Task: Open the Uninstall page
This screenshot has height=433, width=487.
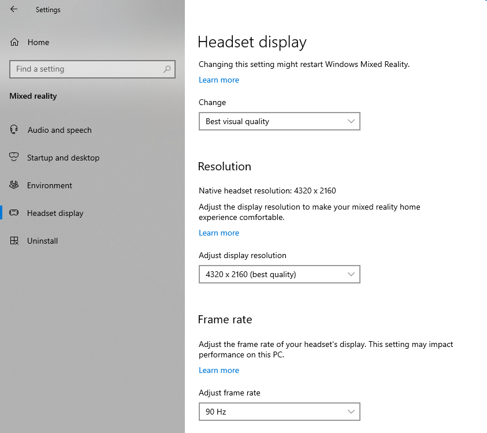Action: pyautogui.click(x=43, y=241)
